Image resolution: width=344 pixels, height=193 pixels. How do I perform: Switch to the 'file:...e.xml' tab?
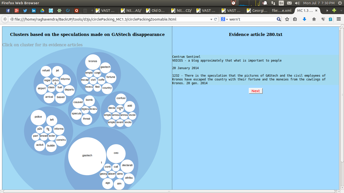click(x=282, y=11)
